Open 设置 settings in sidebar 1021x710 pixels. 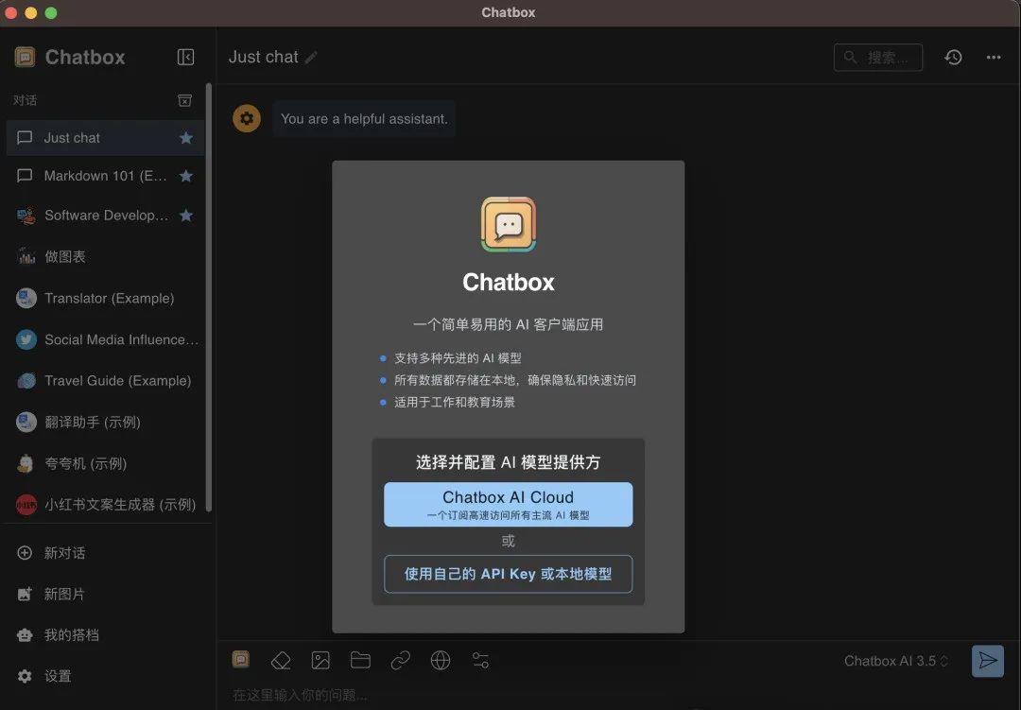(106, 676)
